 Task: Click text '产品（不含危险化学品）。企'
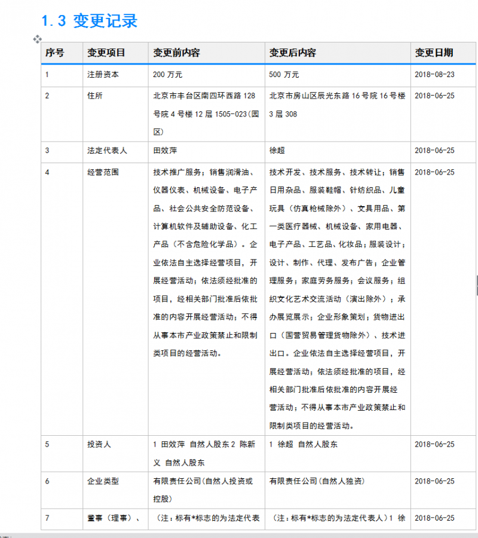click(205, 244)
